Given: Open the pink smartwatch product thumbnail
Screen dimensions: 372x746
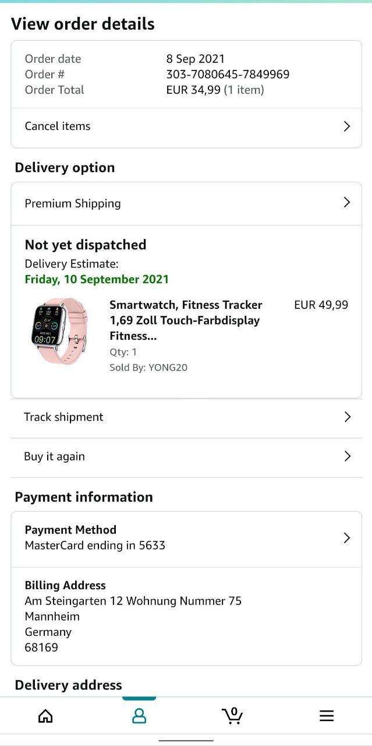Looking at the screenshot, I should 59,331.
